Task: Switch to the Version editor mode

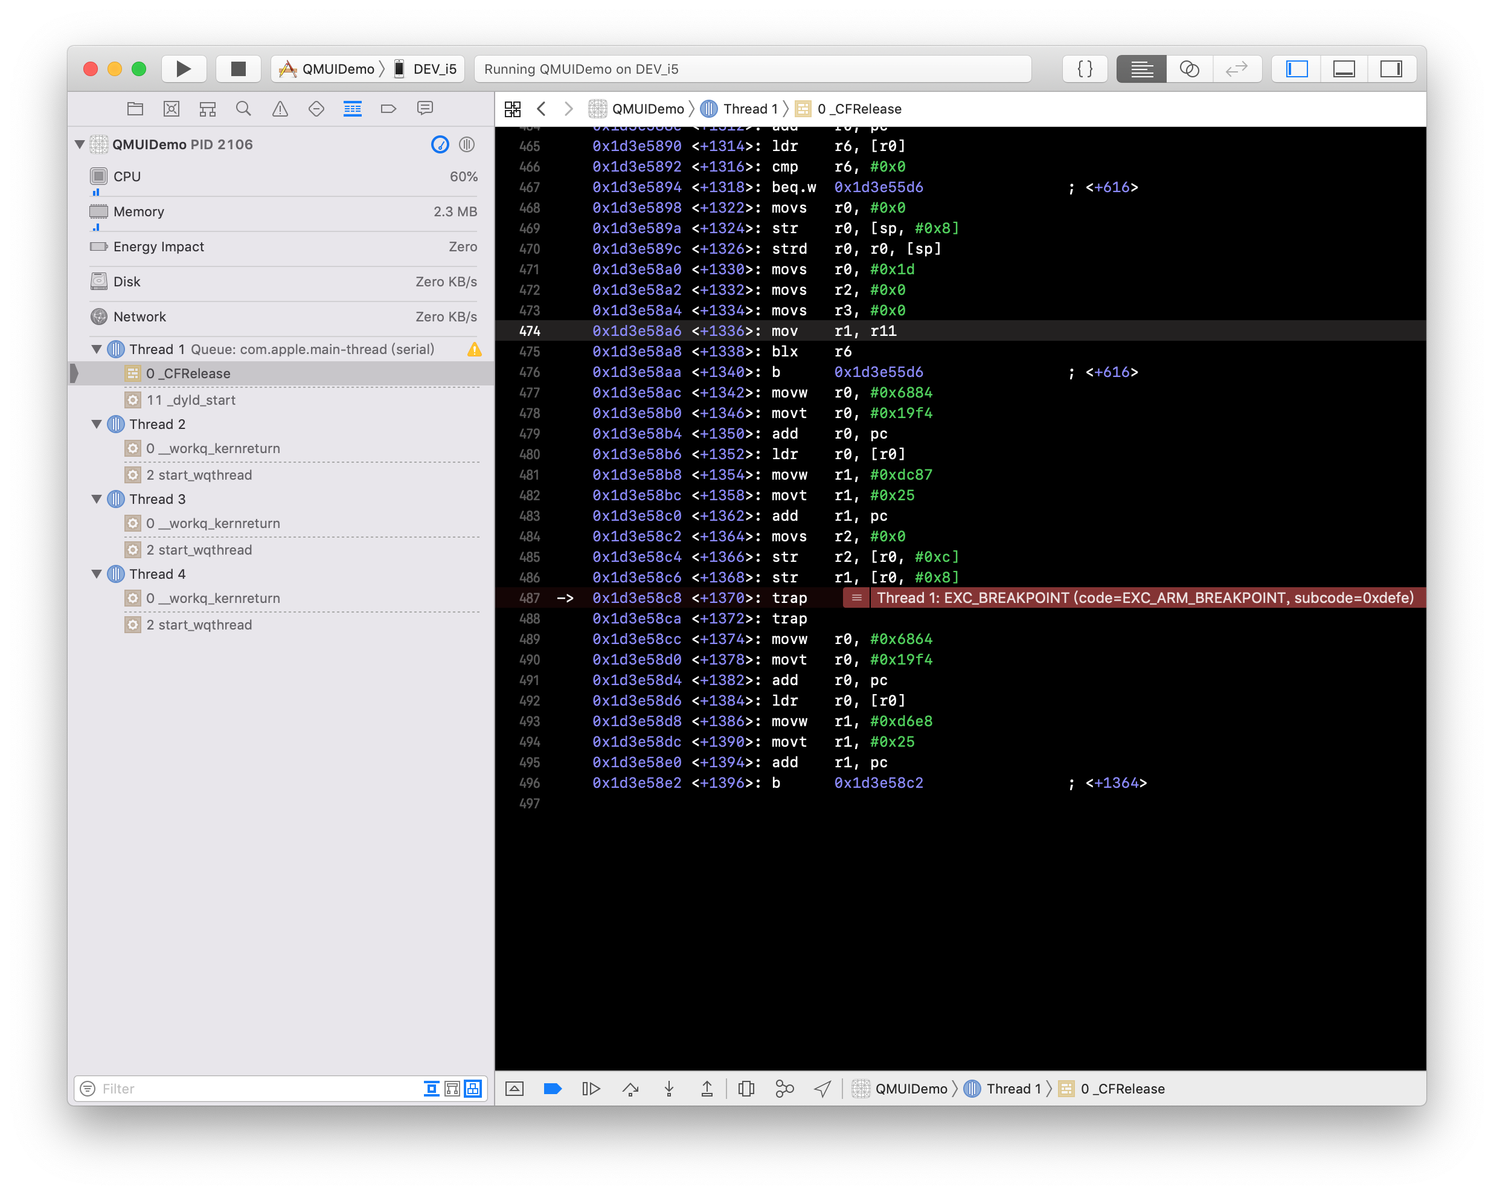Action: tap(1237, 69)
